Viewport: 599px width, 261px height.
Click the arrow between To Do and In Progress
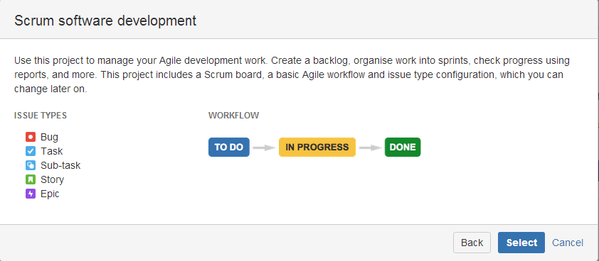point(264,148)
